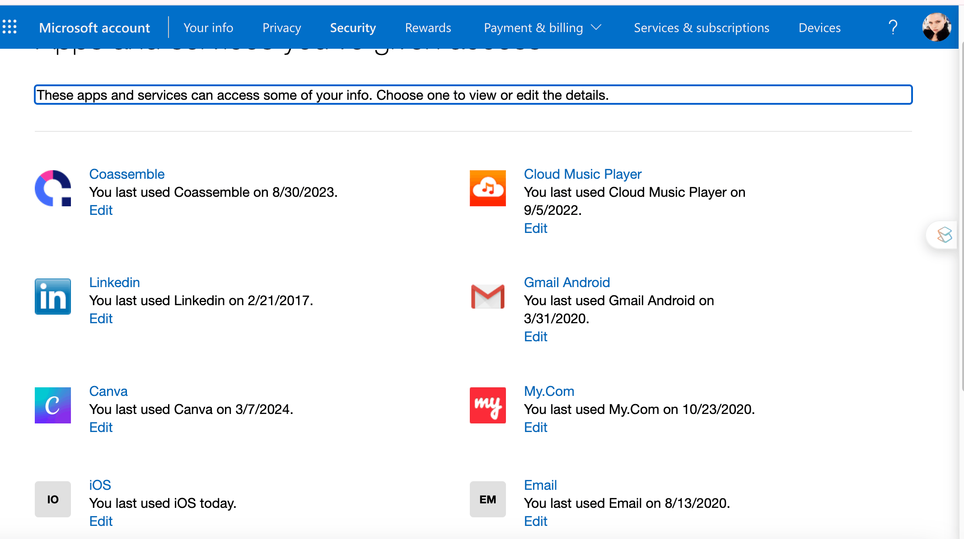Edit Gmail Android access permissions
964x539 pixels.
coord(536,337)
